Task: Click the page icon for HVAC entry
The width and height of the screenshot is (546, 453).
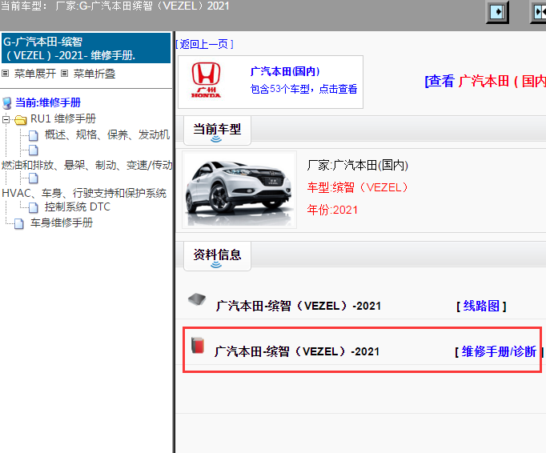Action: point(34,178)
